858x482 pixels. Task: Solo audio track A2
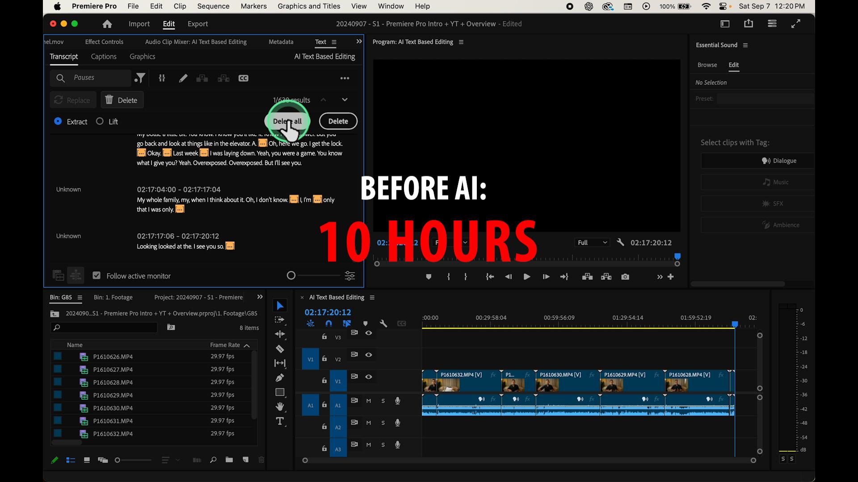point(383,423)
